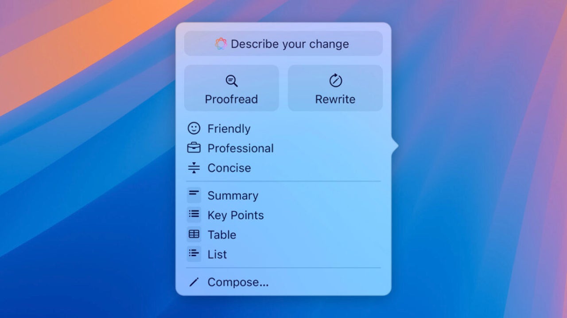Choose the Professional rewrite option
The image size is (567, 318).
[x=241, y=148]
